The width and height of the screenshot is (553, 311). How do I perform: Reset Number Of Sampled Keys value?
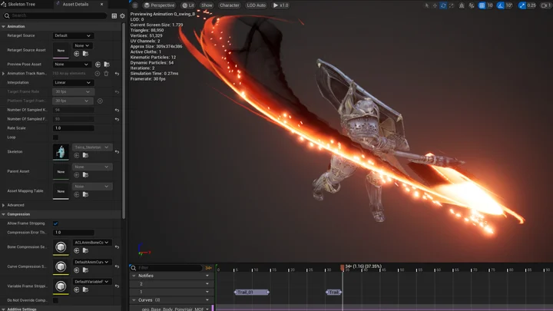117,110
